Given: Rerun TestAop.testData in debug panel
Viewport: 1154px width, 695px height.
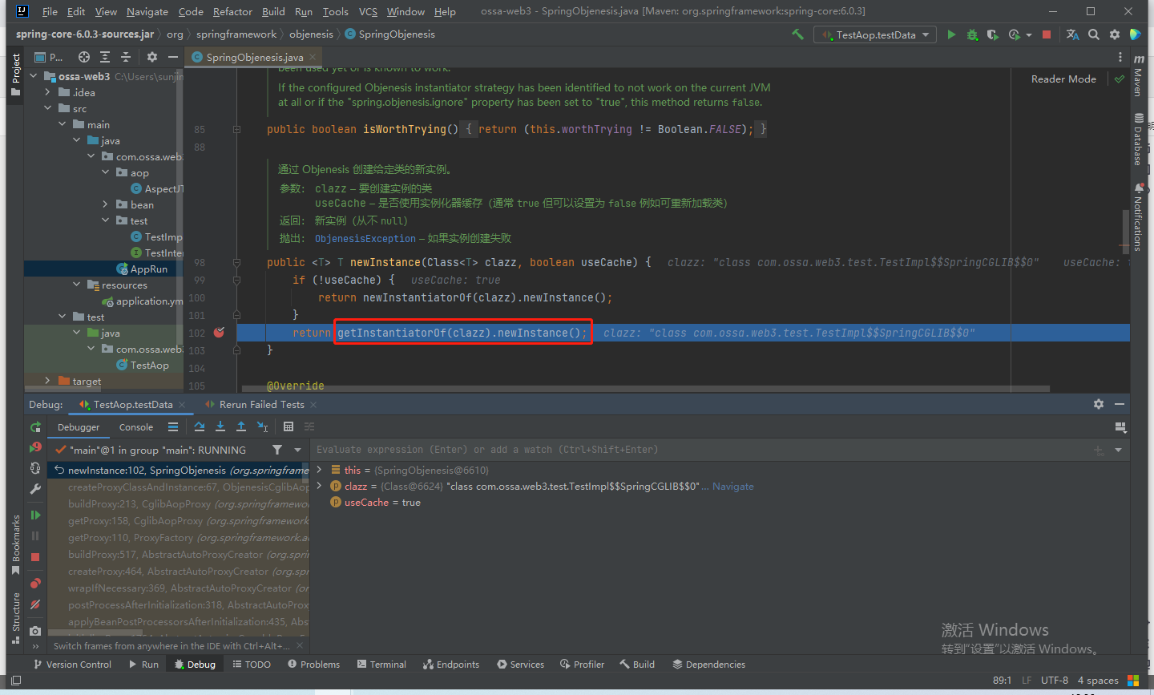Looking at the screenshot, I should point(35,427).
